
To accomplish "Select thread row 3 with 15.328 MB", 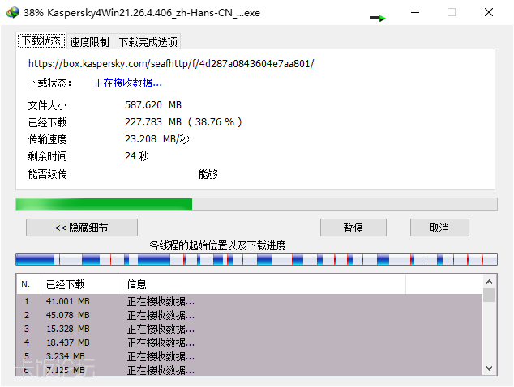I will [250, 329].
